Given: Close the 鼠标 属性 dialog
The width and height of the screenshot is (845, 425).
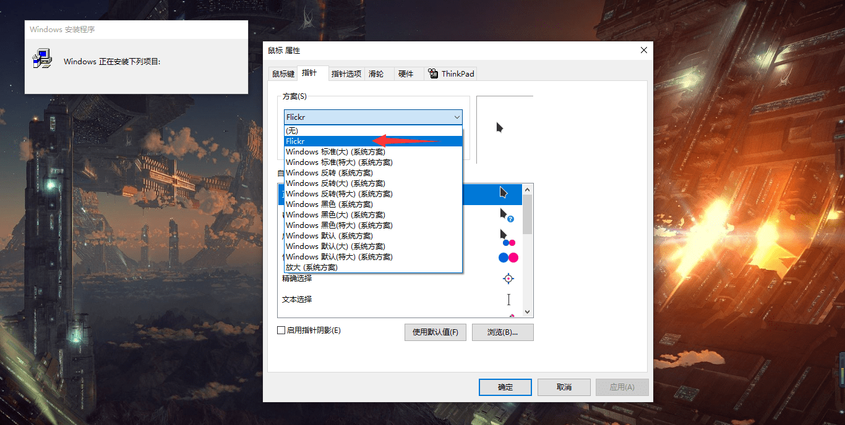Looking at the screenshot, I should tap(643, 50).
